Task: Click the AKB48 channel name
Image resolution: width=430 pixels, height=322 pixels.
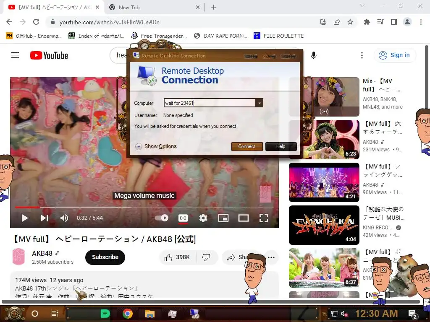Action: [x=42, y=253]
